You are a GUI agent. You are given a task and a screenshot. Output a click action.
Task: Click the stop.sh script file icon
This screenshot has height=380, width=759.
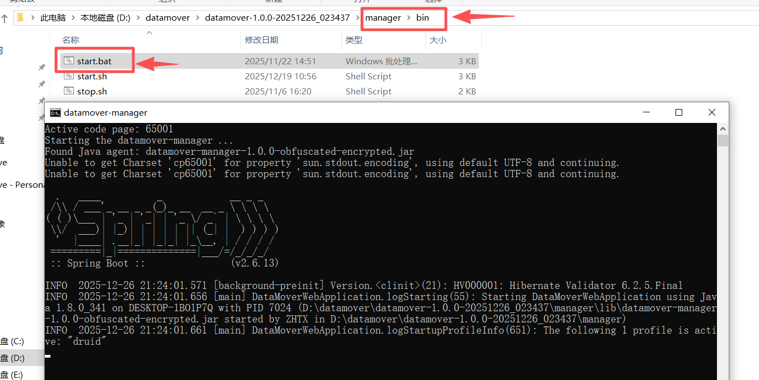pyautogui.click(x=69, y=91)
